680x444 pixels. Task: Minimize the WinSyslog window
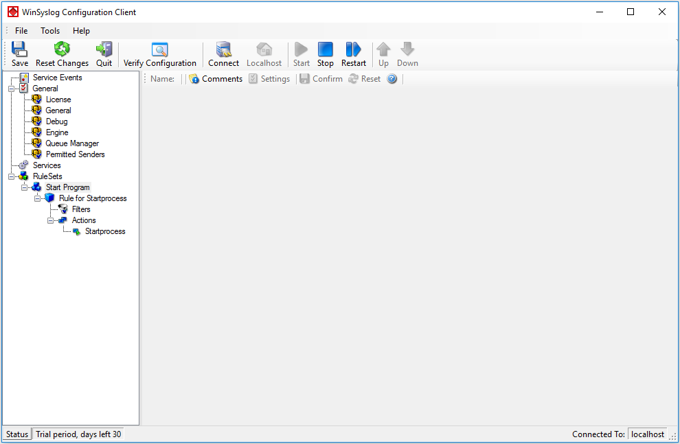tap(600, 12)
